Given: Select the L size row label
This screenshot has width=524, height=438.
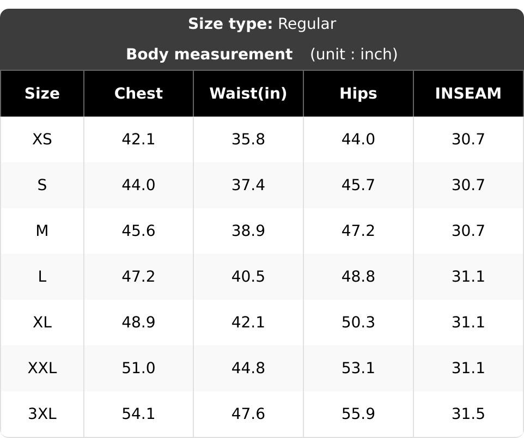Looking at the screenshot, I should point(42,277).
